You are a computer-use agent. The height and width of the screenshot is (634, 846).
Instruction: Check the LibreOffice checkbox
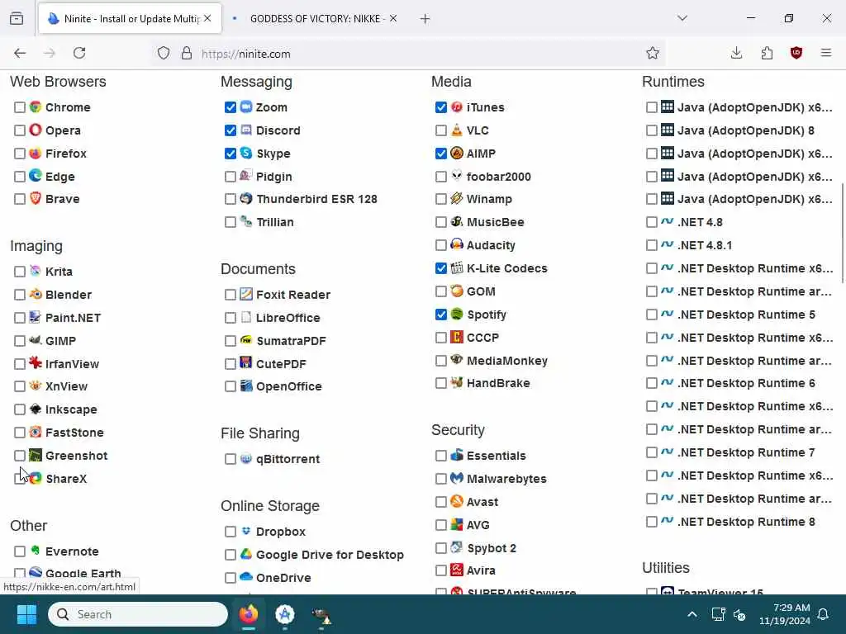pyautogui.click(x=231, y=318)
